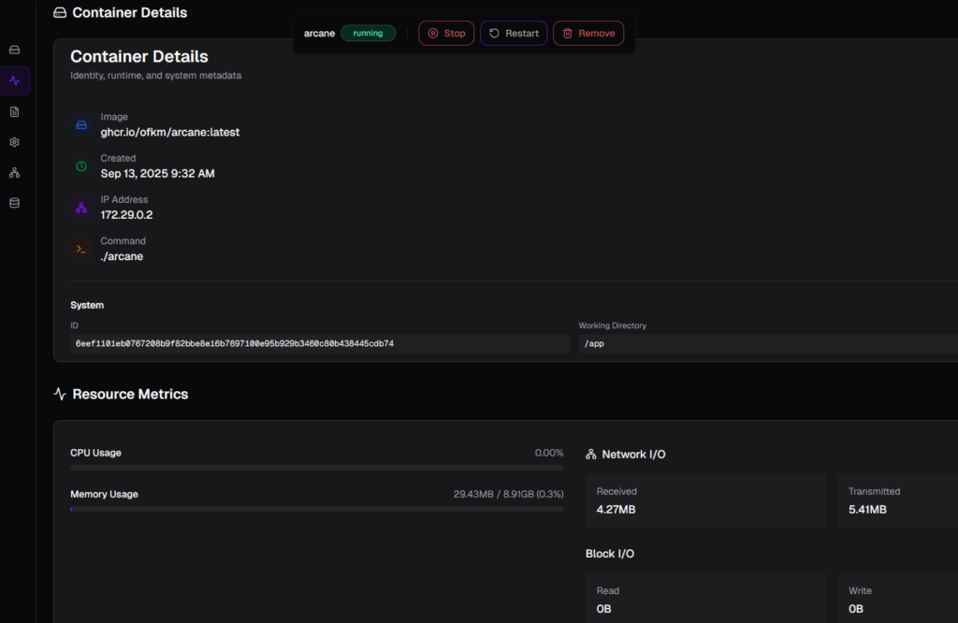Click the 0.00% CPU value
Image resolution: width=958 pixels, height=623 pixels.
548,453
